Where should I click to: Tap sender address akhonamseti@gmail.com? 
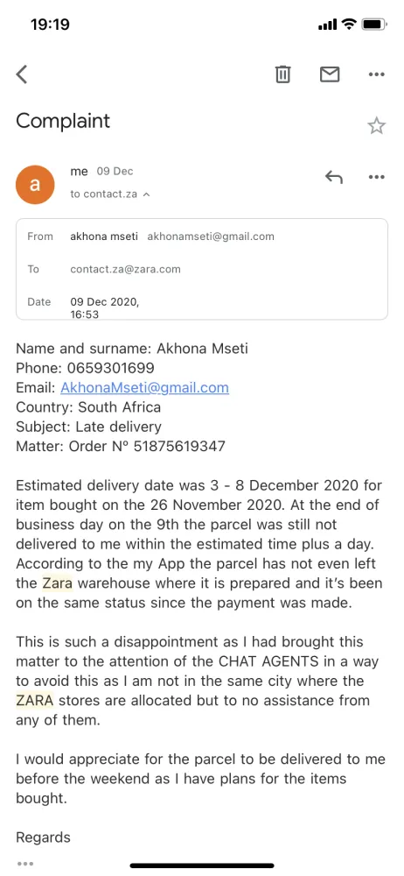pyautogui.click(x=211, y=237)
